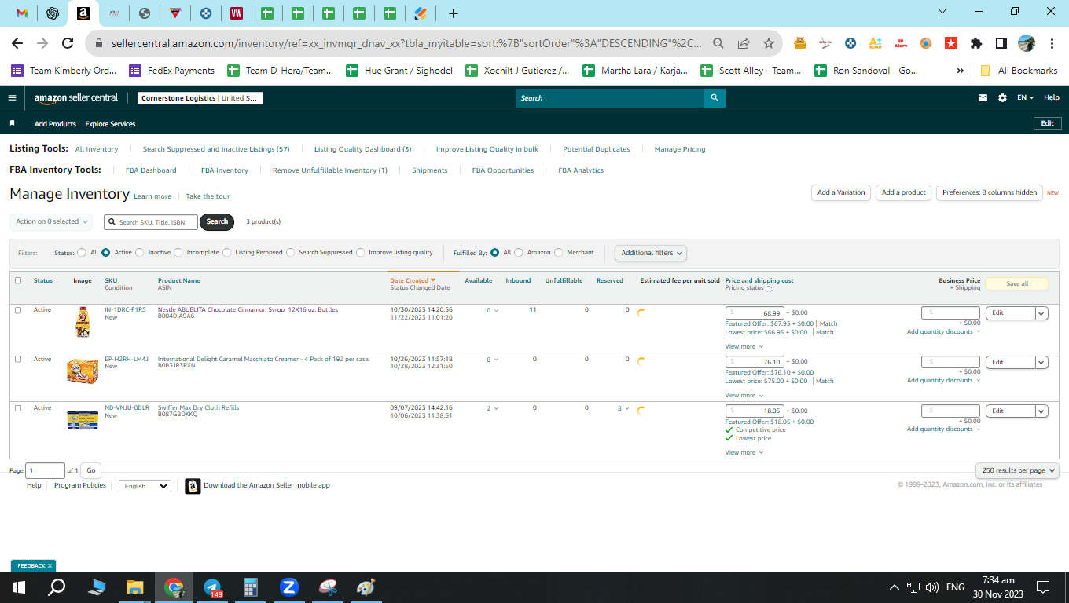Open the 250 results per page dropdown
Screen dimensions: 1069x603
1018,470
